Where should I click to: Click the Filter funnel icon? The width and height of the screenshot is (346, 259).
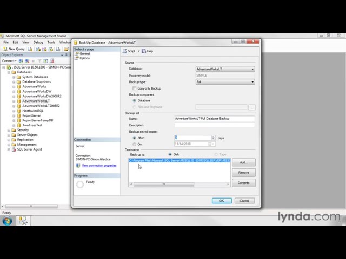click(x=39, y=61)
